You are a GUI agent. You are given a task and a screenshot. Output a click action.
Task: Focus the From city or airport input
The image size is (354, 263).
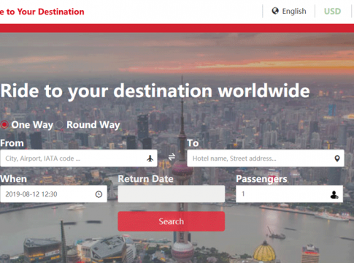pos(79,159)
